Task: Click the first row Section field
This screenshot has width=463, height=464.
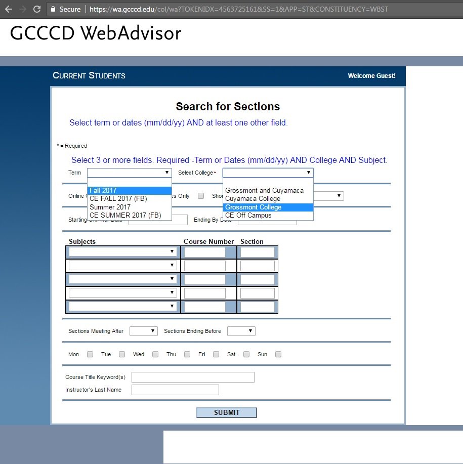Action: (258, 252)
